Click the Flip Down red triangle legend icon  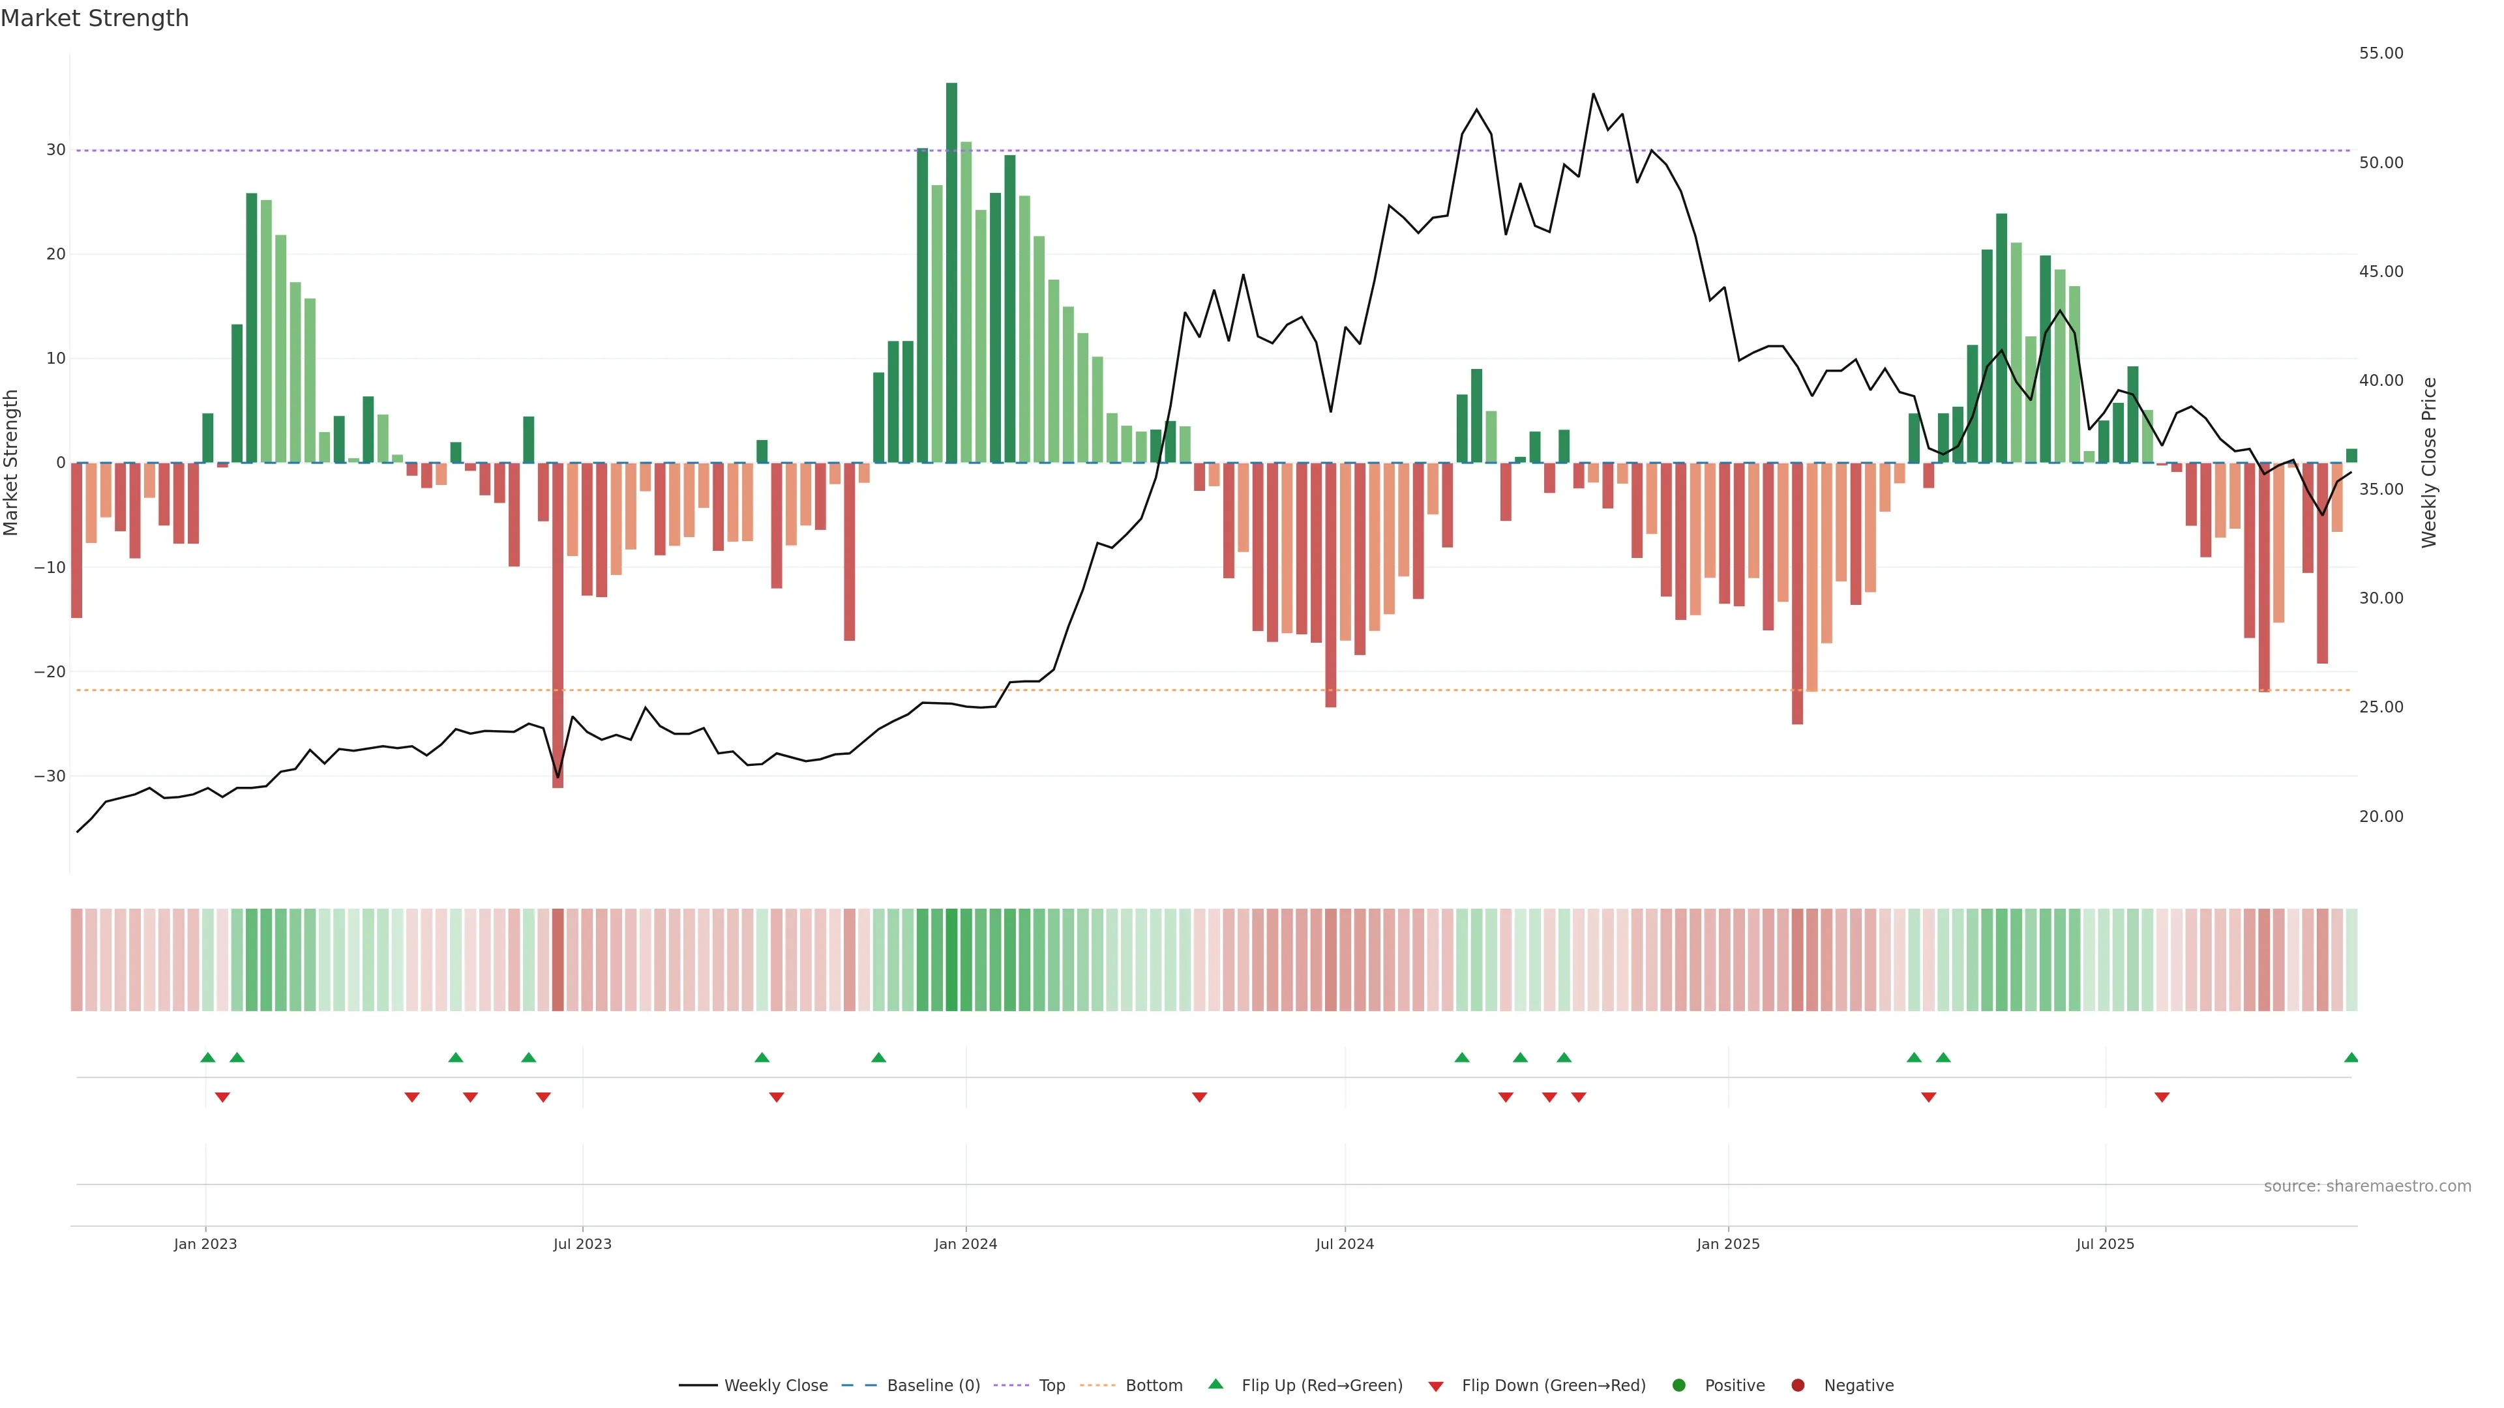[1436, 1386]
